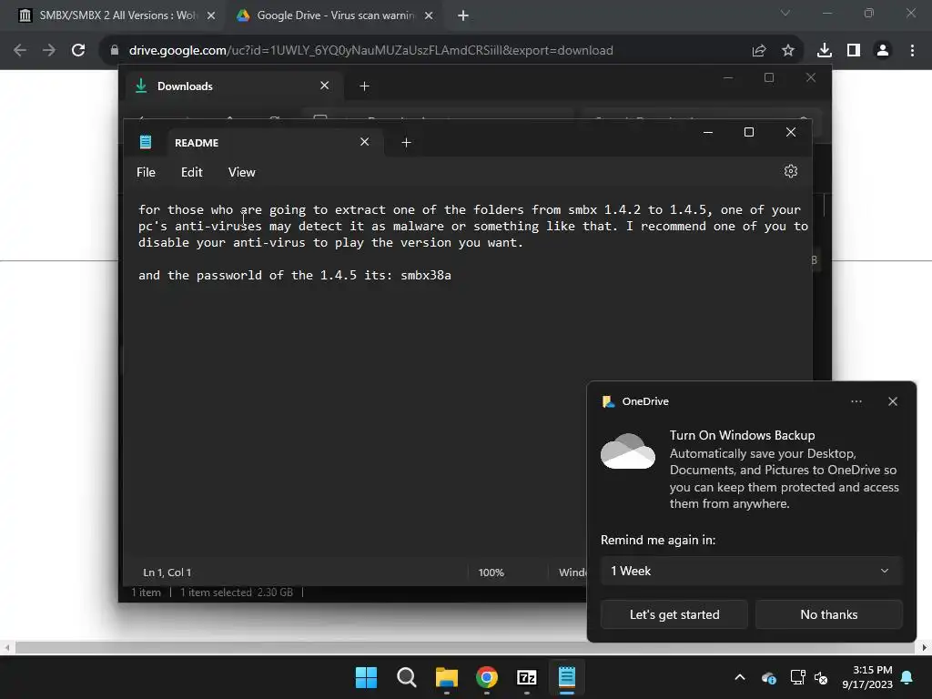Open 7-Zip from the taskbar

pos(527,677)
